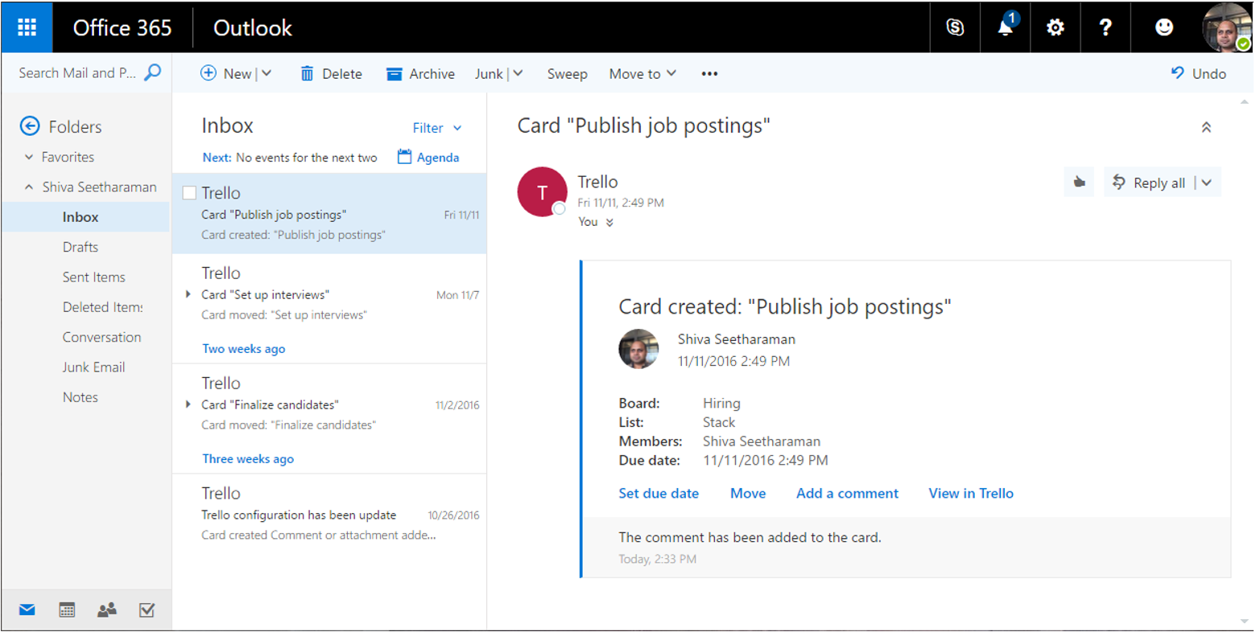Open the help question mark

[1105, 27]
